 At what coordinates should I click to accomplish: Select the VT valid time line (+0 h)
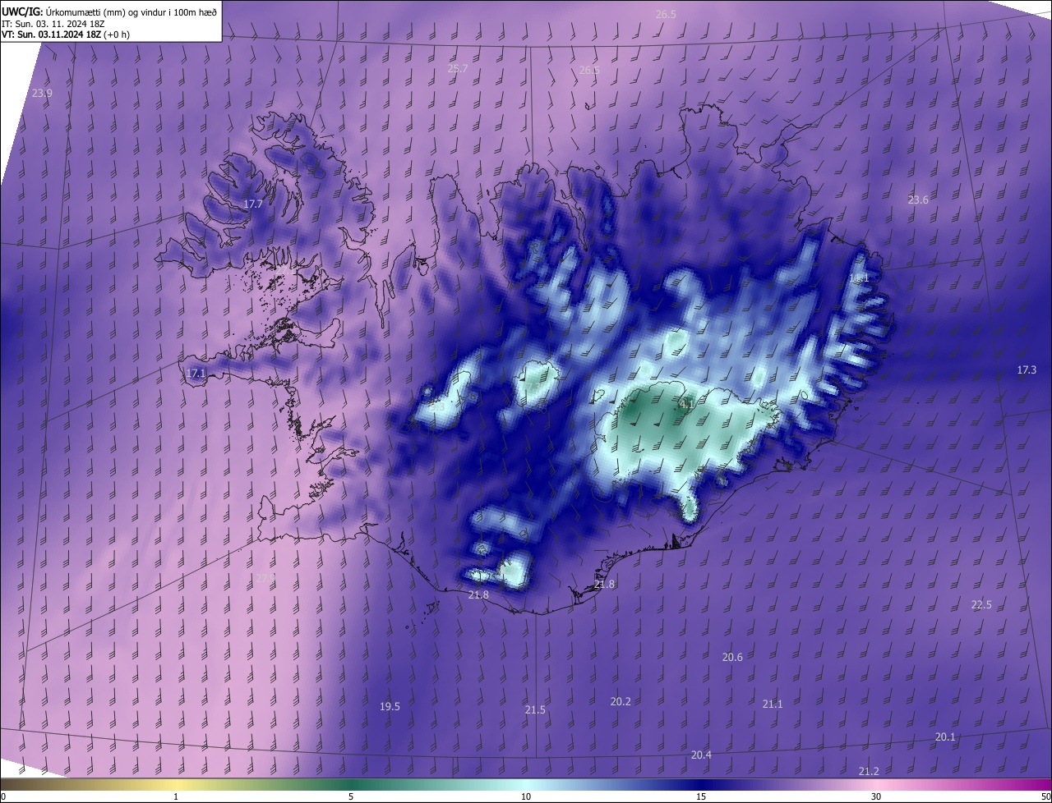click(66, 34)
